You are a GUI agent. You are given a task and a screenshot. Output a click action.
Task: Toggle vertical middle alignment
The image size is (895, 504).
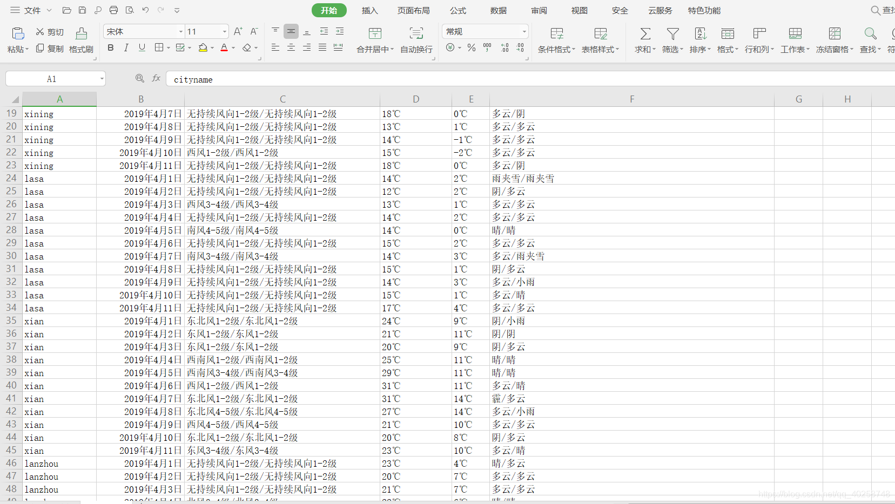pos(291,31)
